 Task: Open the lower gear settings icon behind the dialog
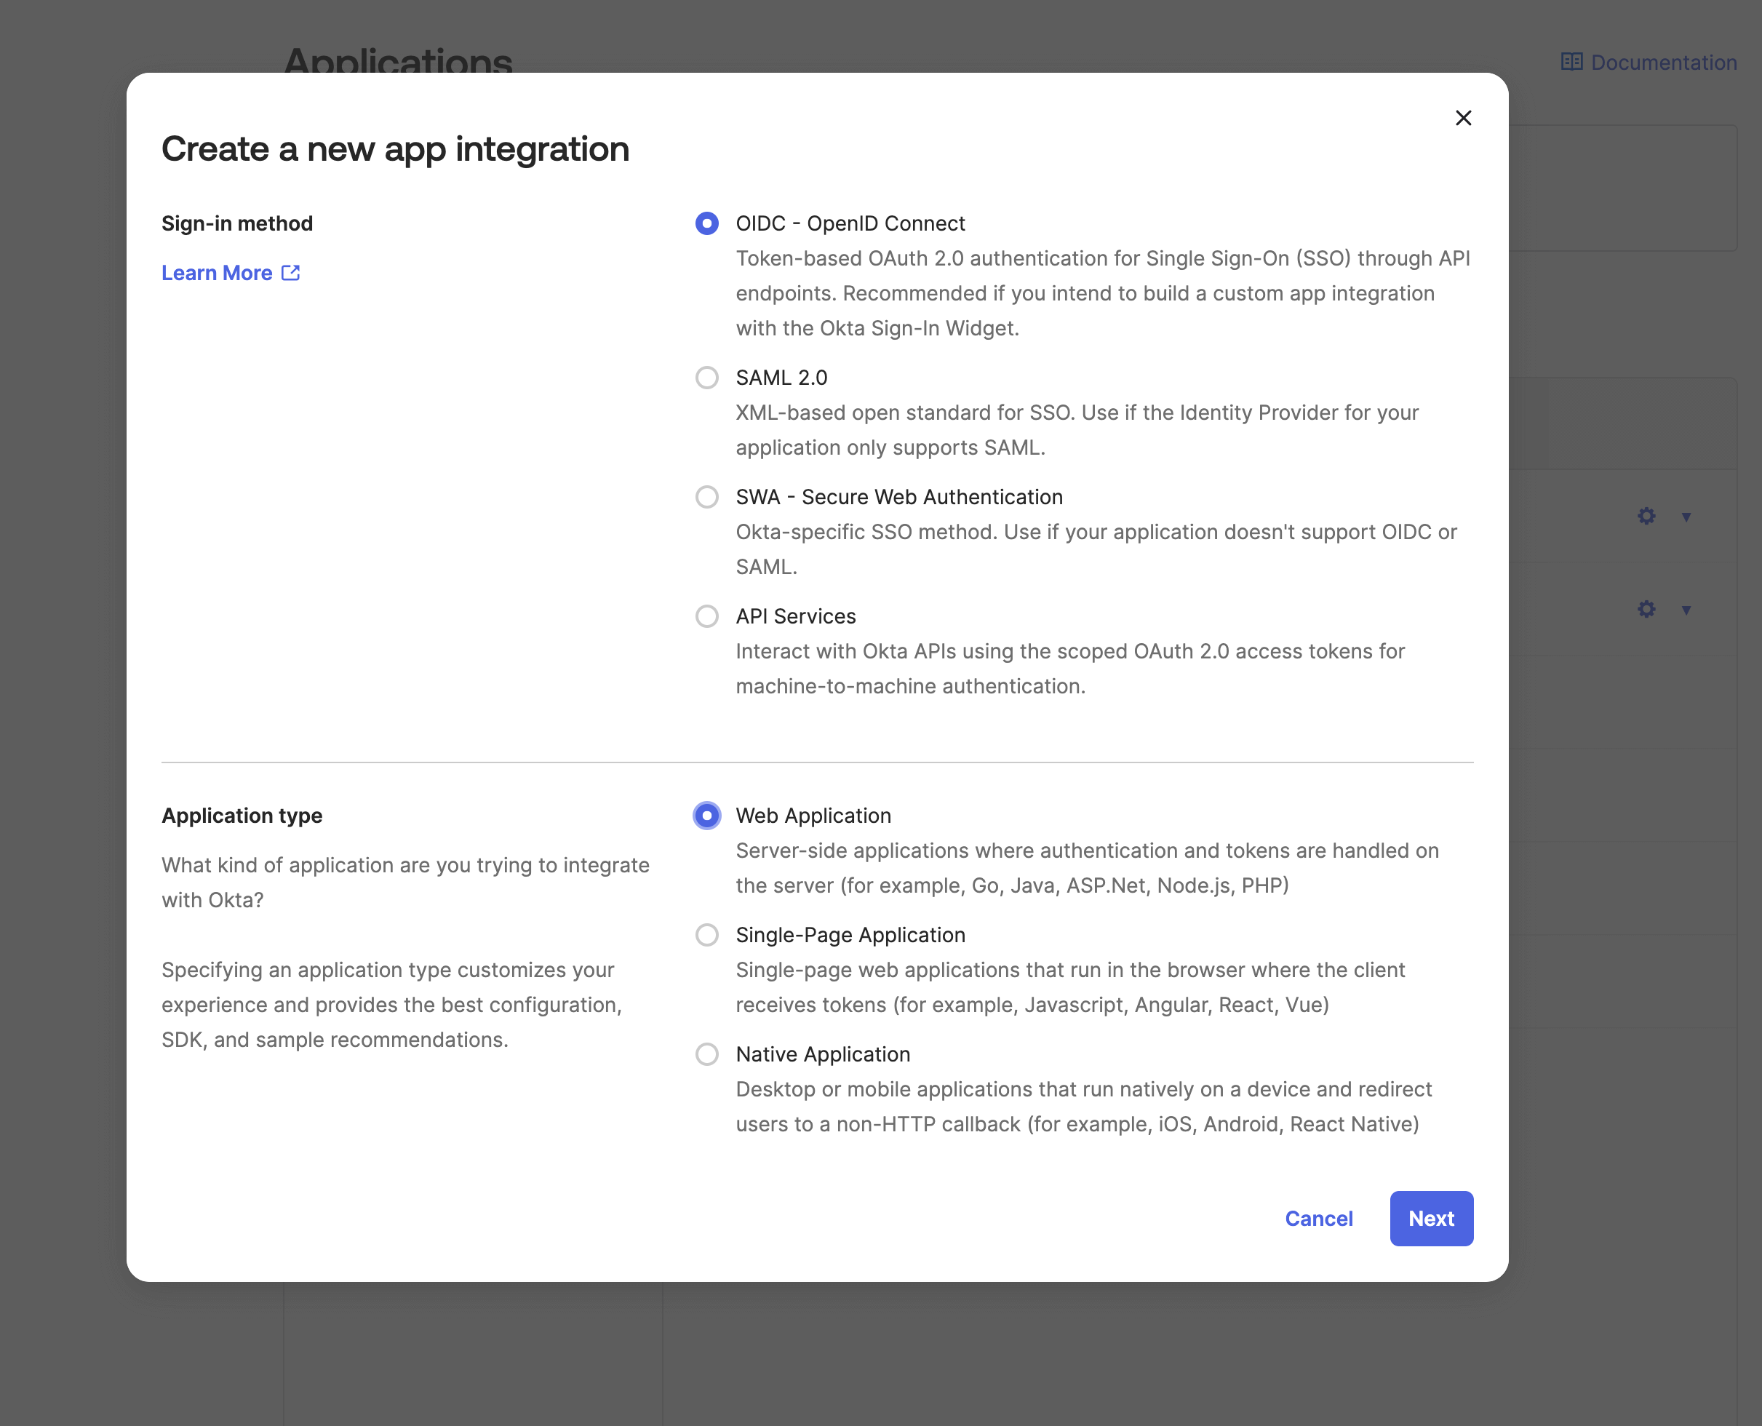click(1646, 609)
